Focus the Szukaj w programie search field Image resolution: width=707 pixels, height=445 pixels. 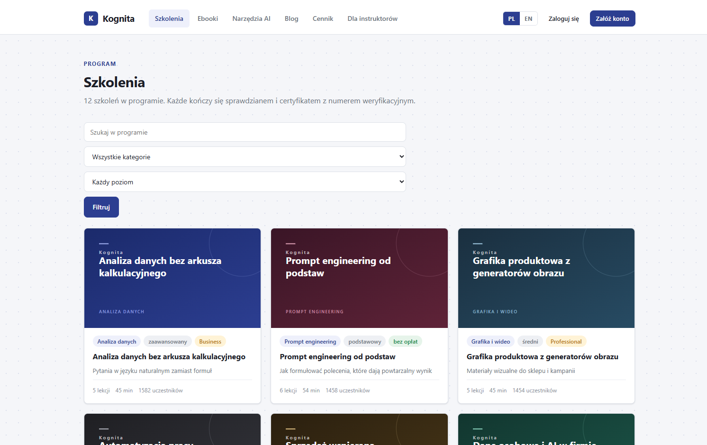pos(245,132)
